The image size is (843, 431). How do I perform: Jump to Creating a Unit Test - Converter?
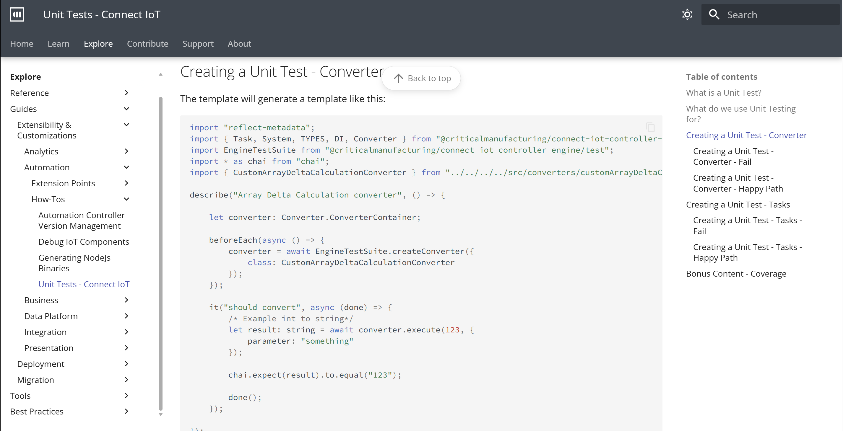pos(746,135)
